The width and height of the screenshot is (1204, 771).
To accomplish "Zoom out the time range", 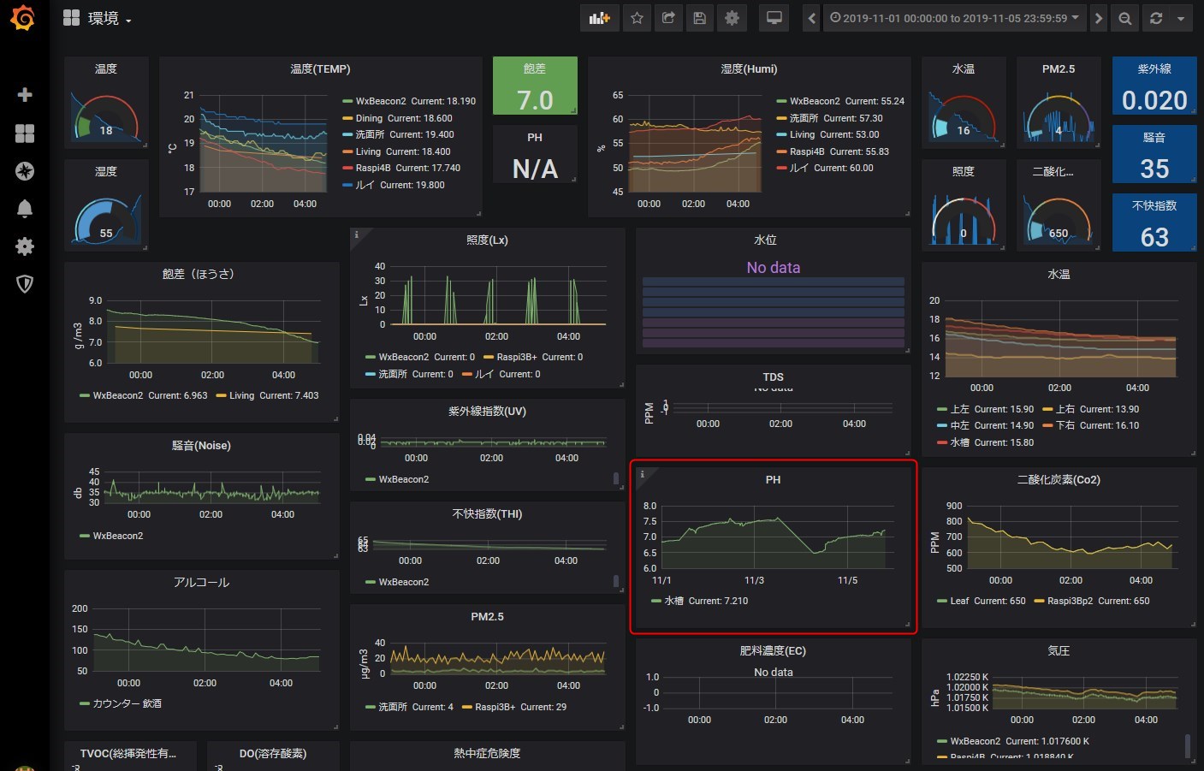I will click(1125, 18).
